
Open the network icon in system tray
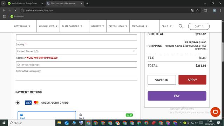coord(192,123)
